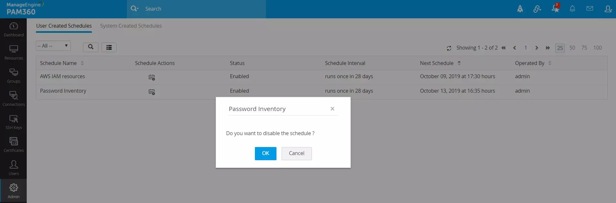The width and height of the screenshot is (616, 203).
Task: Open search using the magnifier icon above the table
Action: (x=90, y=47)
